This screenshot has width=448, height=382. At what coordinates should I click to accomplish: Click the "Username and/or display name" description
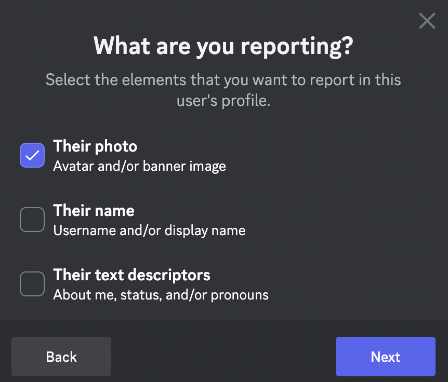click(149, 231)
